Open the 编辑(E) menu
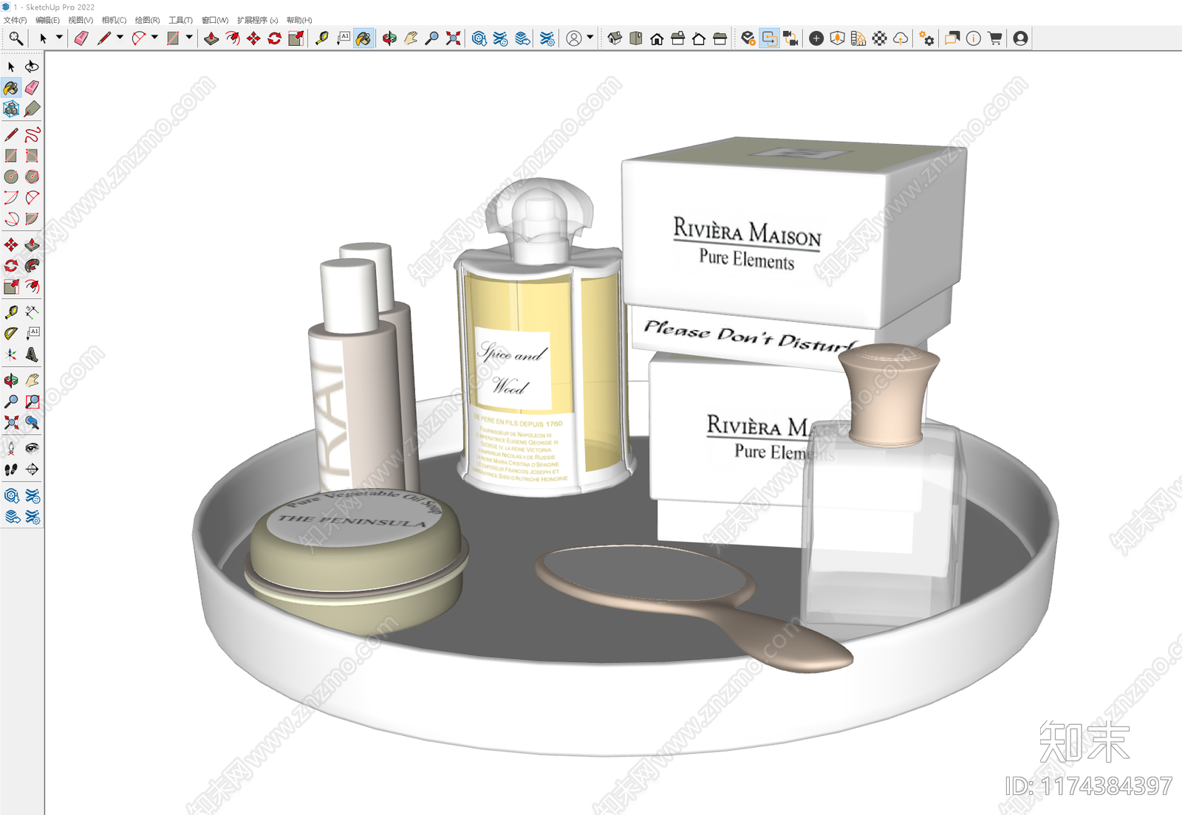 coord(47,20)
